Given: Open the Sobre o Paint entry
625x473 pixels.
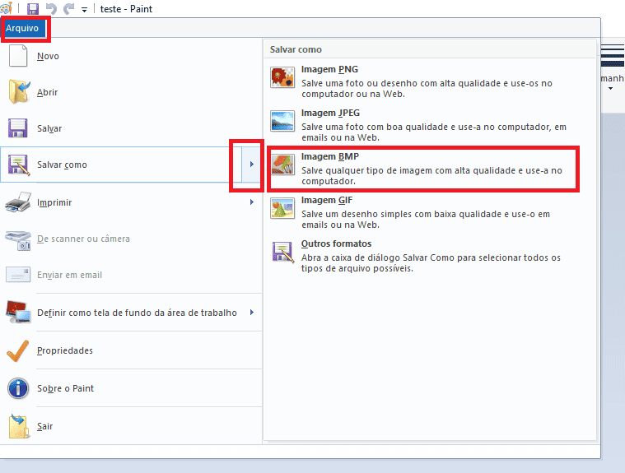Looking at the screenshot, I should 131,388.
